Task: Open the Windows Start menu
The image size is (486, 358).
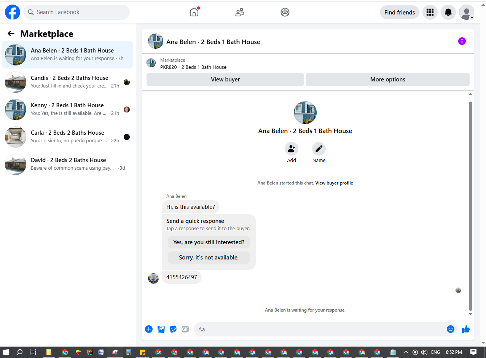Action: (6, 352)
